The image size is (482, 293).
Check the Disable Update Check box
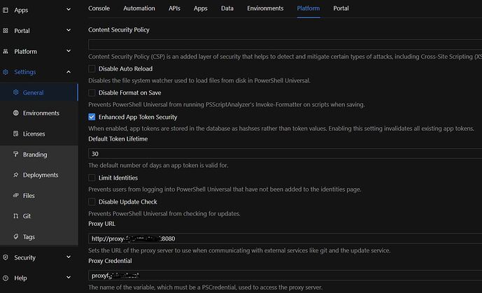click(x=92, y=201)
